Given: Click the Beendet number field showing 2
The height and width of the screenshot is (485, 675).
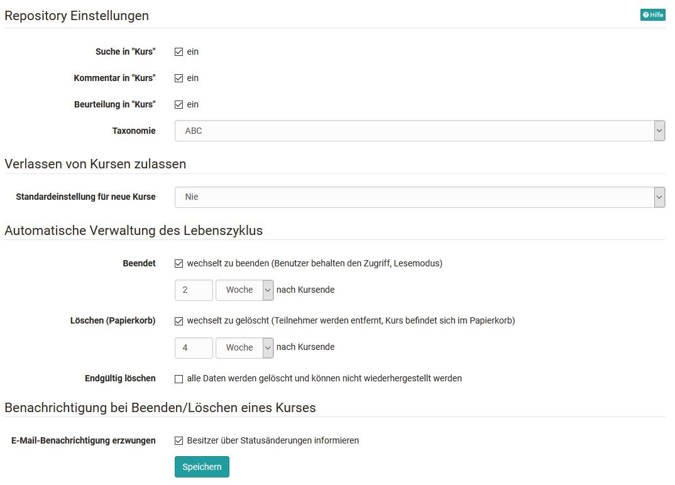Looking at the screenshot, I should (x=194, y=290).
